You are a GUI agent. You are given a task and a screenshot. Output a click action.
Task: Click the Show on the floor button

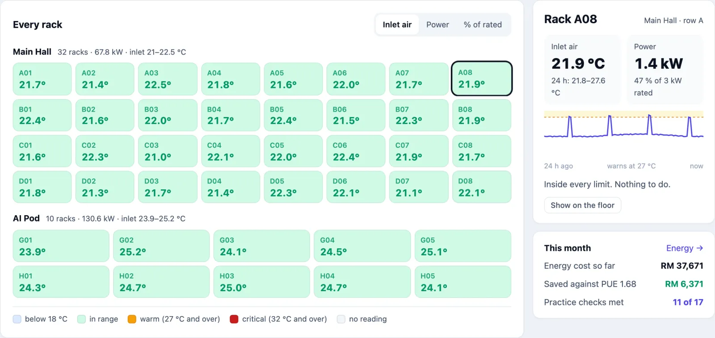point(582,205)
